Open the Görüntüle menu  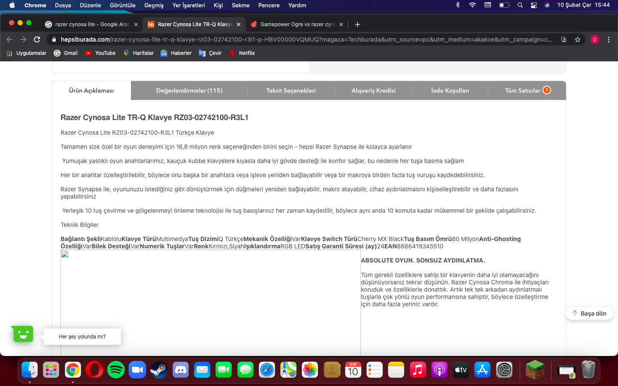pyautogui.click(x=122, y=5)
